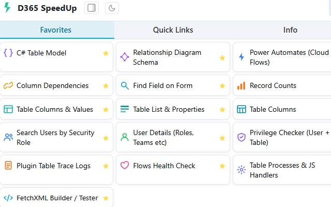Open Power Automates (Cloud Flows)

(x=282, y=57)
